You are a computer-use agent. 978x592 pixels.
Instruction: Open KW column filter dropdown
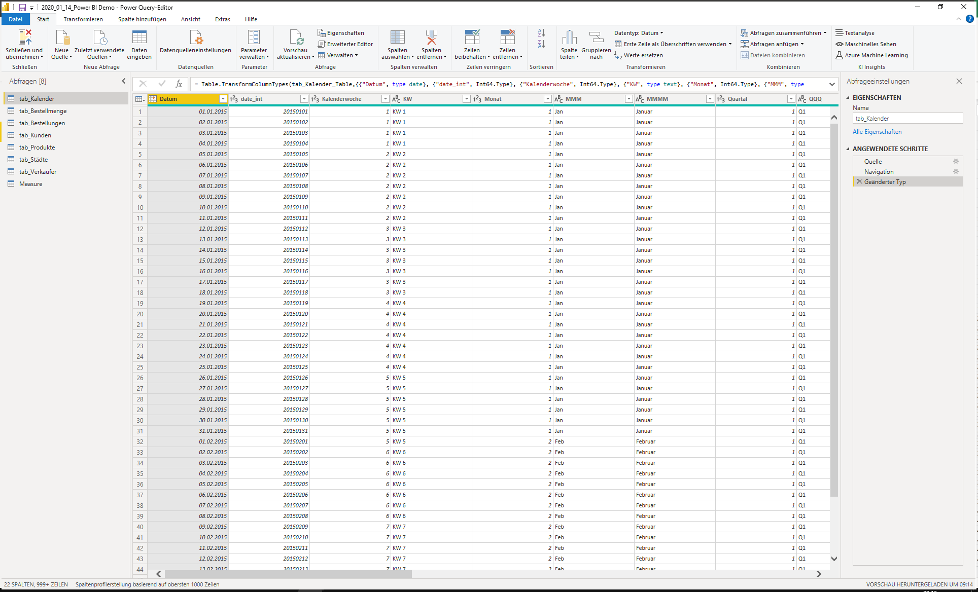466,99
